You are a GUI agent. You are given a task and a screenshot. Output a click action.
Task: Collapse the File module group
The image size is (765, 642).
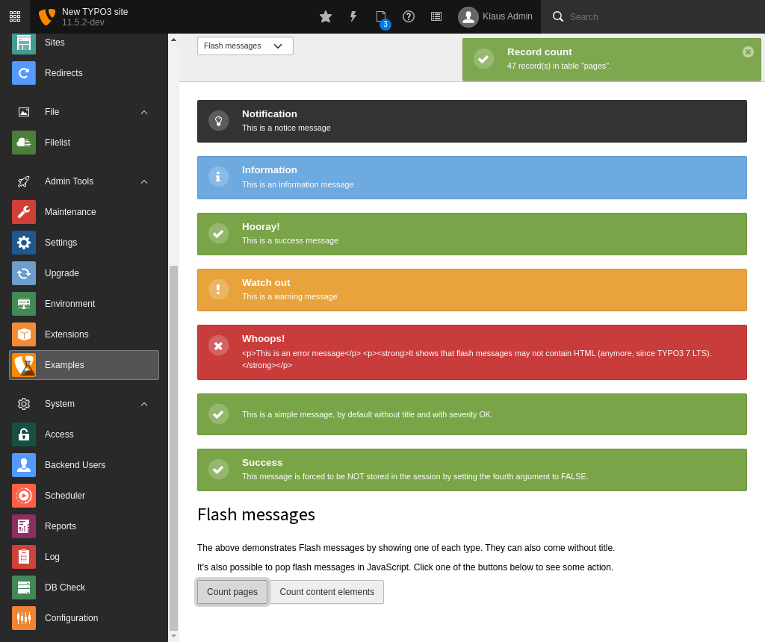pyautogui.click(x=144, y=112)
